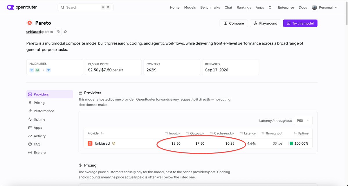Select Providers in the sidebar
Image resolution: width=348 pixels, height=186 pixels.
pos(50,94)
